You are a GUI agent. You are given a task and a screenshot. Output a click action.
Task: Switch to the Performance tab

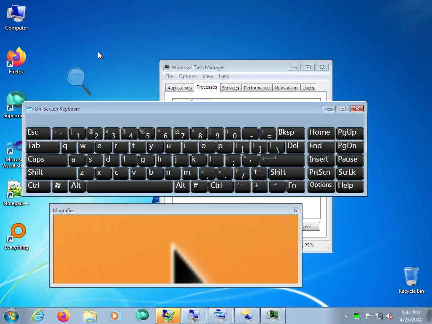point(257,88)
